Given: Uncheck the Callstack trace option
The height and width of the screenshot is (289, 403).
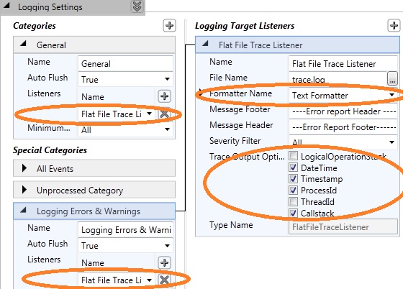Looking at the screenshot, I should point(294,213).
